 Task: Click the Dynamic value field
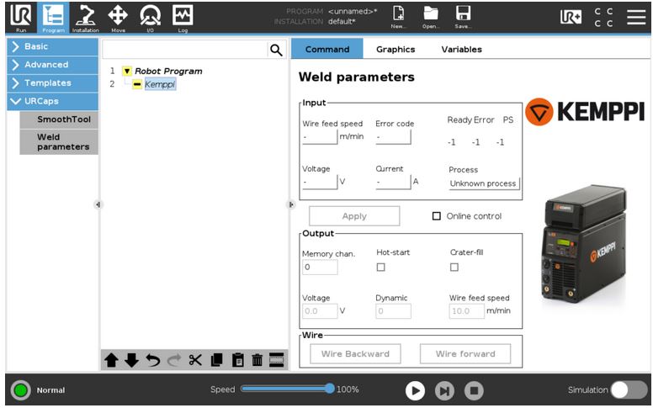click(393, 311)
